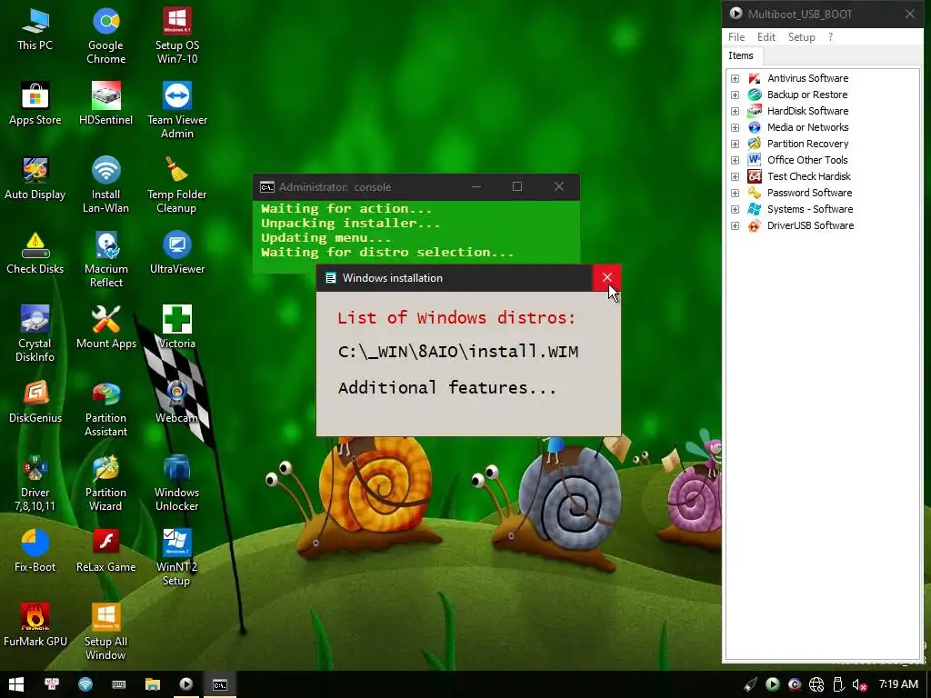Image resolution: width=931 pixels, height=698 pixels.
Task: Open the Edit menu in Multiboot_USB_BOOT
Action: point(766,36)
